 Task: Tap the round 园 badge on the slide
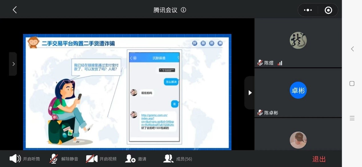coord(203,43)
